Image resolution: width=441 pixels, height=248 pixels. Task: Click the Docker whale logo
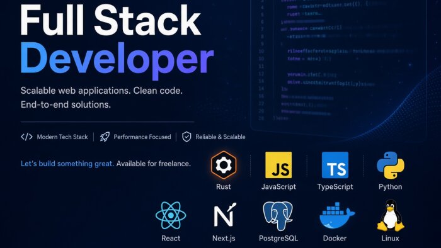tap(336, 215)
